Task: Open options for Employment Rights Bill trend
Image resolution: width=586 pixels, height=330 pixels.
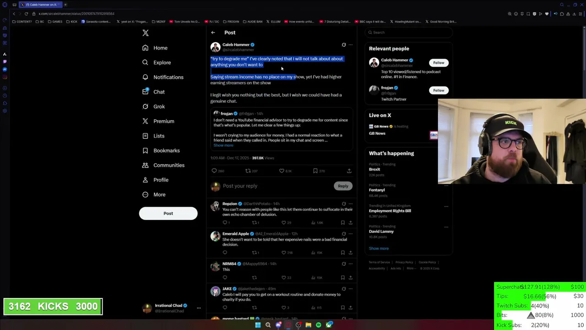Action: (446, 206)
